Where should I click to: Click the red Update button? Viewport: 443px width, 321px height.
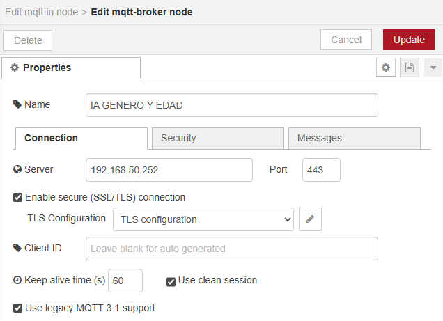409,40
